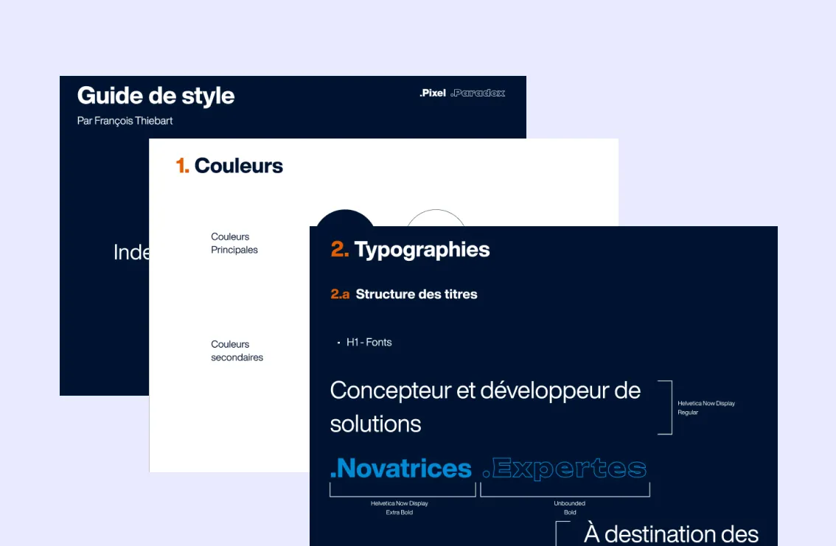
Task: Open the '1. Couleurs' heading
Action: click(229, 166)
